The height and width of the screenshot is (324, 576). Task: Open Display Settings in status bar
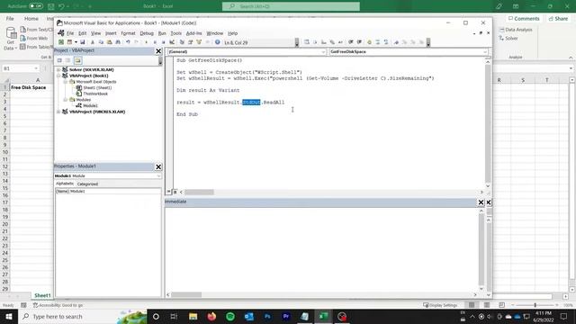click(x=440, y=305)
